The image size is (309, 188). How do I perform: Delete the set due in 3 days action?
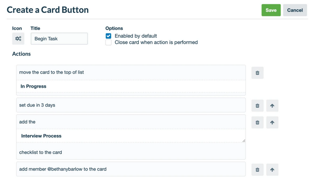tap(257, 106)
